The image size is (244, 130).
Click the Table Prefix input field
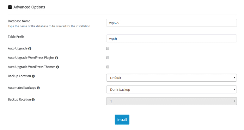(x=171, y=39)
